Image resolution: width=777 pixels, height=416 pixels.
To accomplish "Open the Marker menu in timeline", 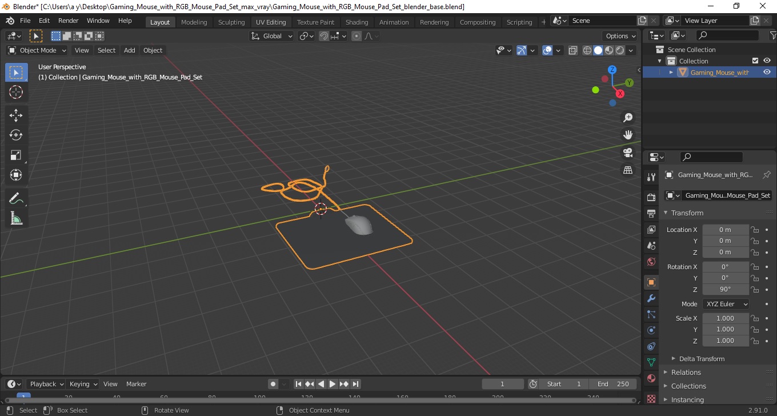I will tap(136, 384).
